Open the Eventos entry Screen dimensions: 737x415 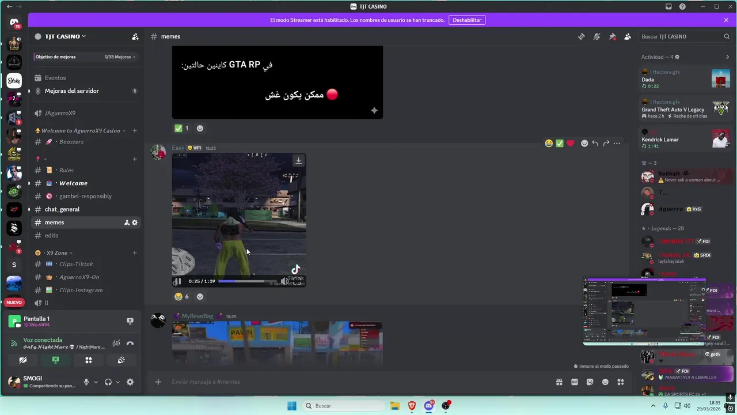point(85,78)
